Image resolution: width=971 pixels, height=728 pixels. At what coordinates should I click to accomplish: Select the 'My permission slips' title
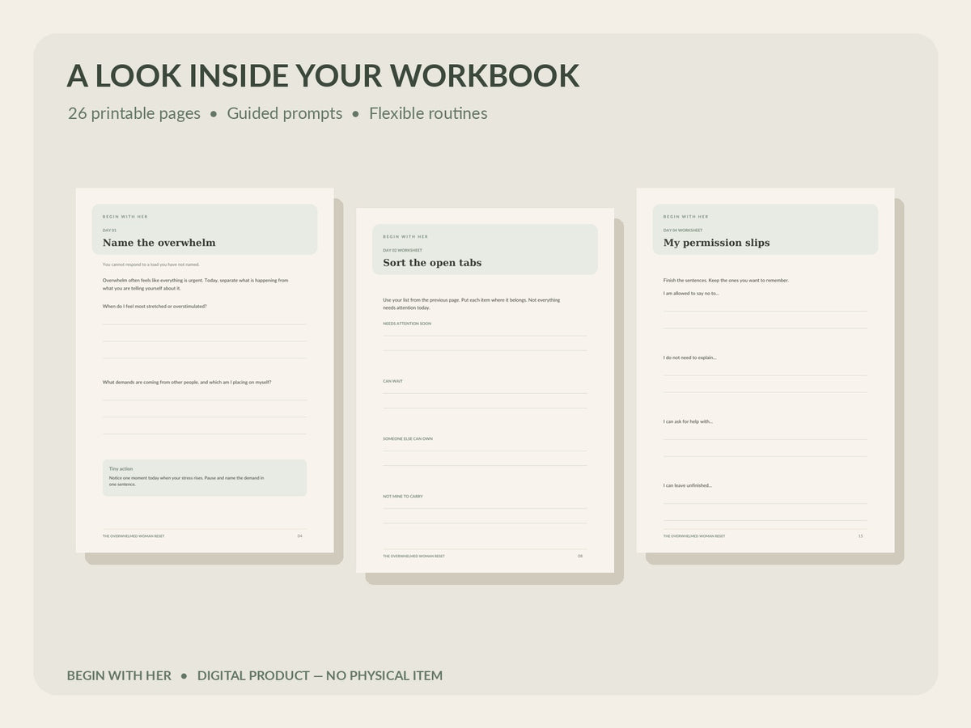click(x=717, y=243)
